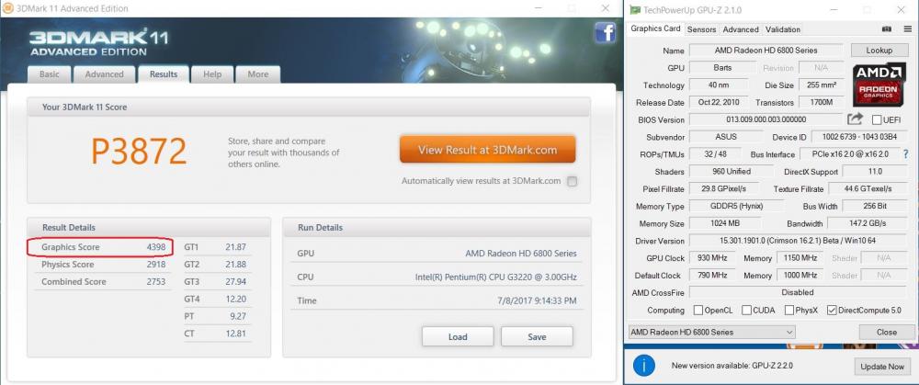The image size is (919, 385).
Task: Click the AMD CrossFire Disabled field
Action: pos(800,292)
